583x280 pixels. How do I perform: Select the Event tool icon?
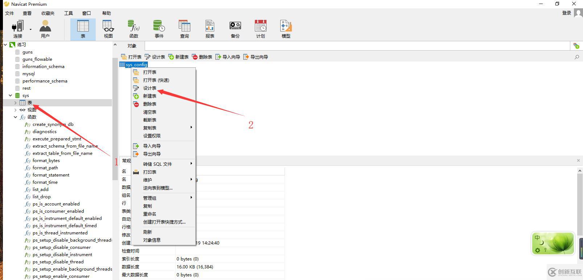point(159,29)
